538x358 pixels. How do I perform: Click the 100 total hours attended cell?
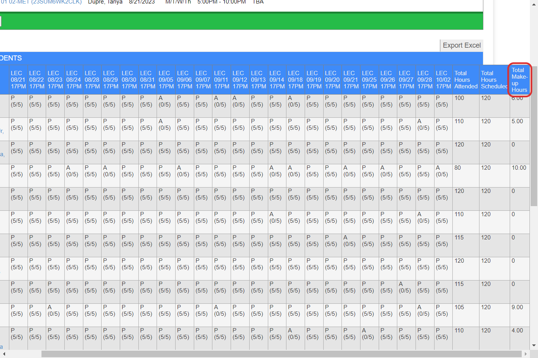click(x=459, y=98)
